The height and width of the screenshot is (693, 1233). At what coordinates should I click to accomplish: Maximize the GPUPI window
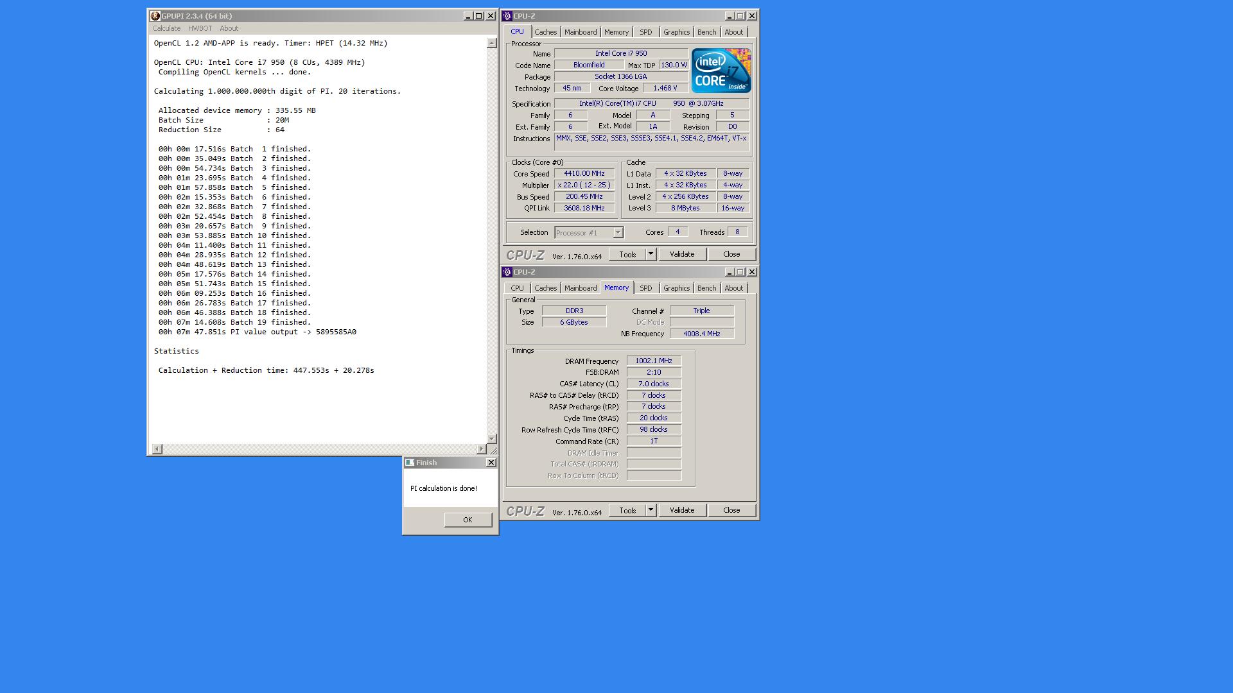479,16
